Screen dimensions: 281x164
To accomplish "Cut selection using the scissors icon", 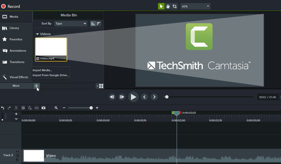I will click(16, 108).
